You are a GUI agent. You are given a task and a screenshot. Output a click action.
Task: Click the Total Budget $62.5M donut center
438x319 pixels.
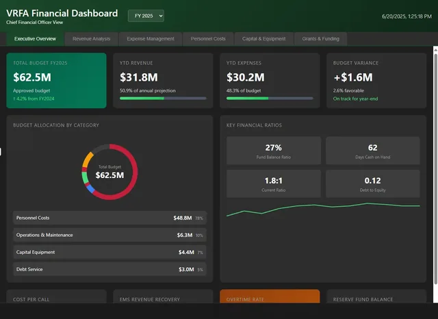109,172
